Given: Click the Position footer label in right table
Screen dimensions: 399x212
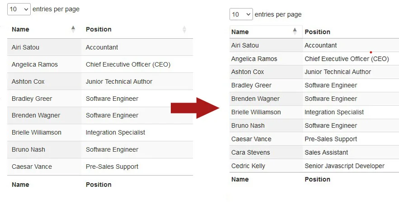Looking at the screenshot, I should pos(317,179).
